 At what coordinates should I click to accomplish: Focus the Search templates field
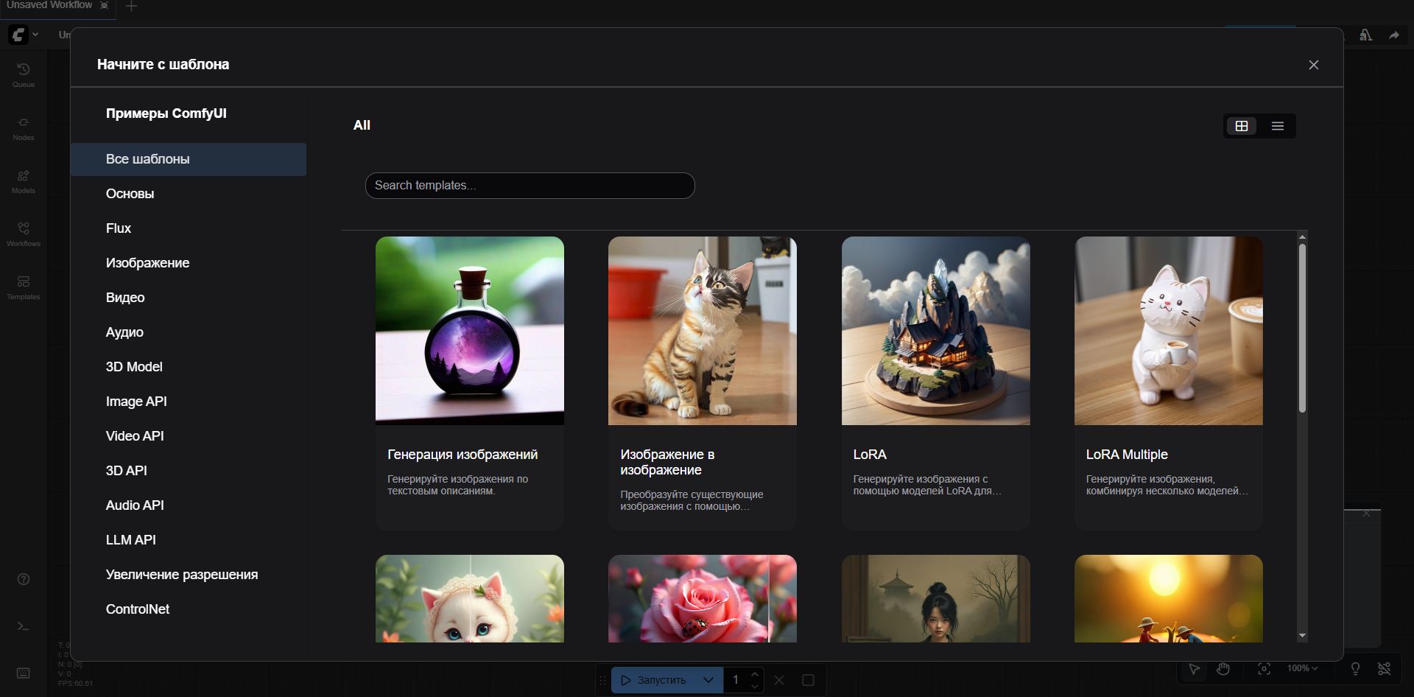tap(530, 186)
